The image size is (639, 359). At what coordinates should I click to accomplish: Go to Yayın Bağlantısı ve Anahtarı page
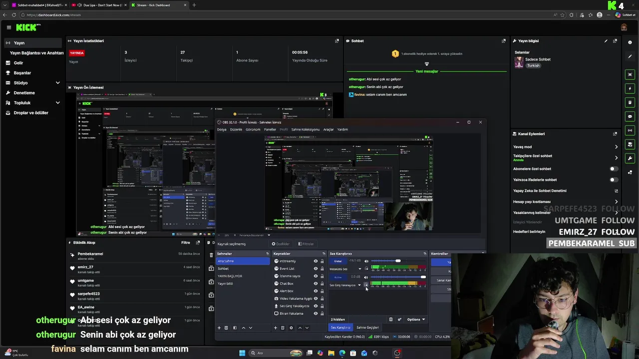[37, 53]
